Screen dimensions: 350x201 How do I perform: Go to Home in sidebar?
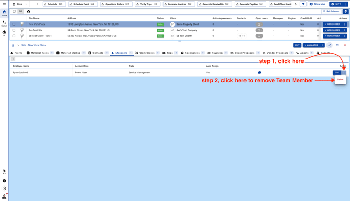click(x=4, y=13)
